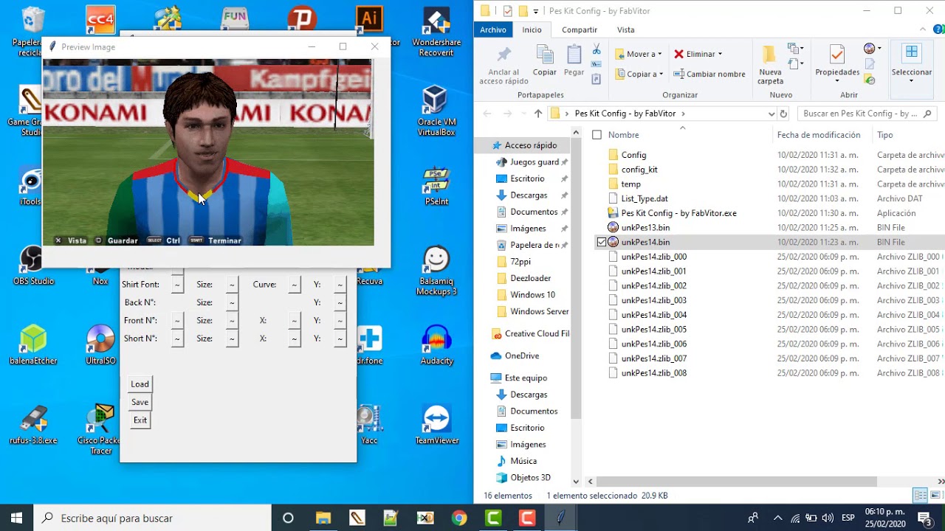Open Wondershare Recoverit desktop icon

point(436,31)
